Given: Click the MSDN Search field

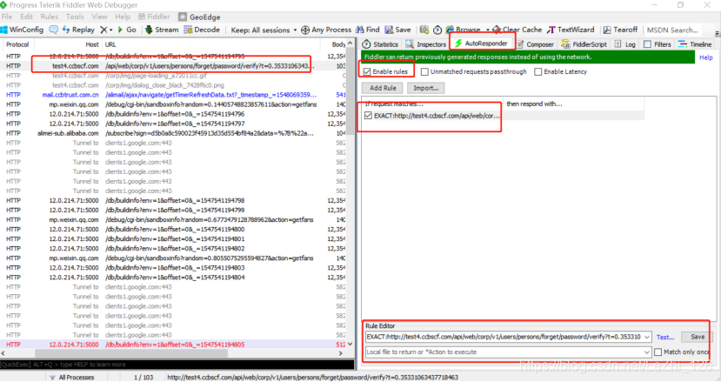Looking at the screenshot, I should point(674,30).
